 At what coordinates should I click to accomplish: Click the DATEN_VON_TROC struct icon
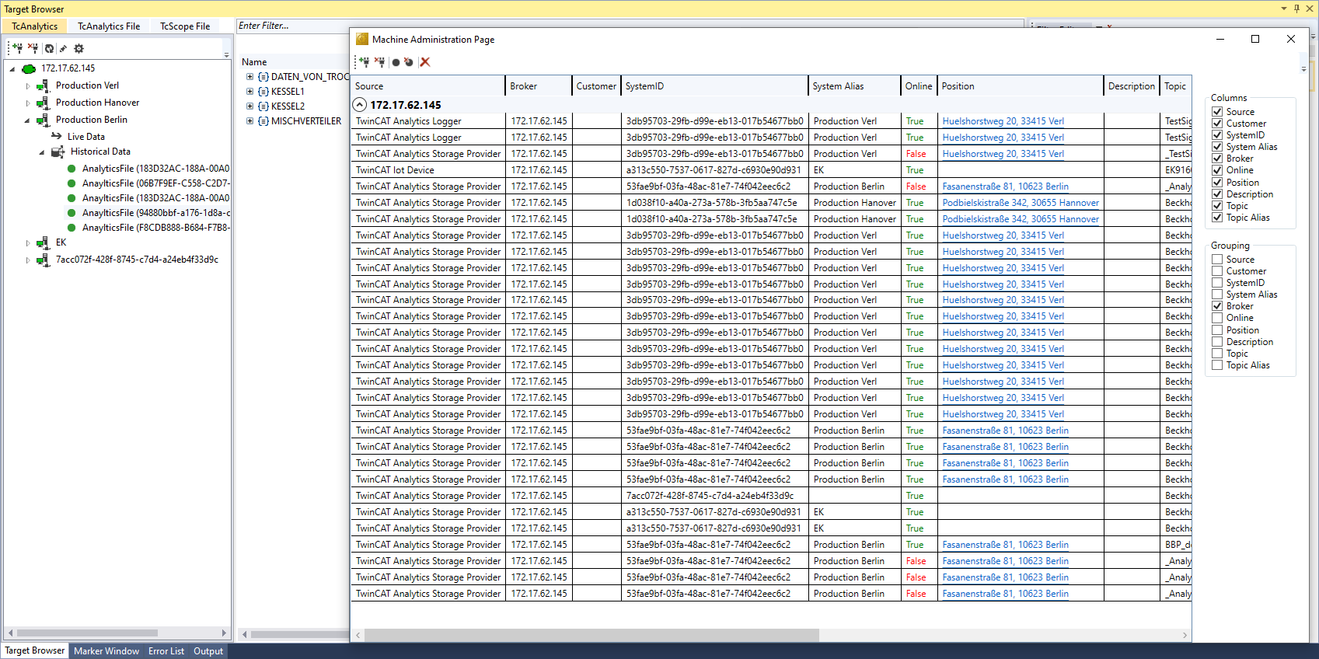(x=263, y=77)
